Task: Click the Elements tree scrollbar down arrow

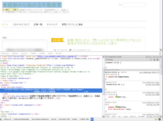Action: [103, 116]
